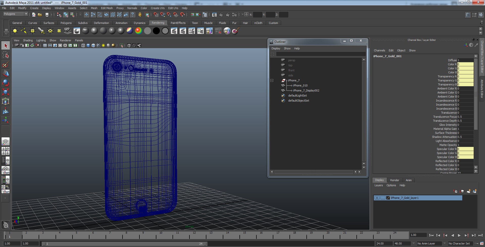Switch to the PaintEffects shelf tab
485x247 pixels.
[178, 23]
